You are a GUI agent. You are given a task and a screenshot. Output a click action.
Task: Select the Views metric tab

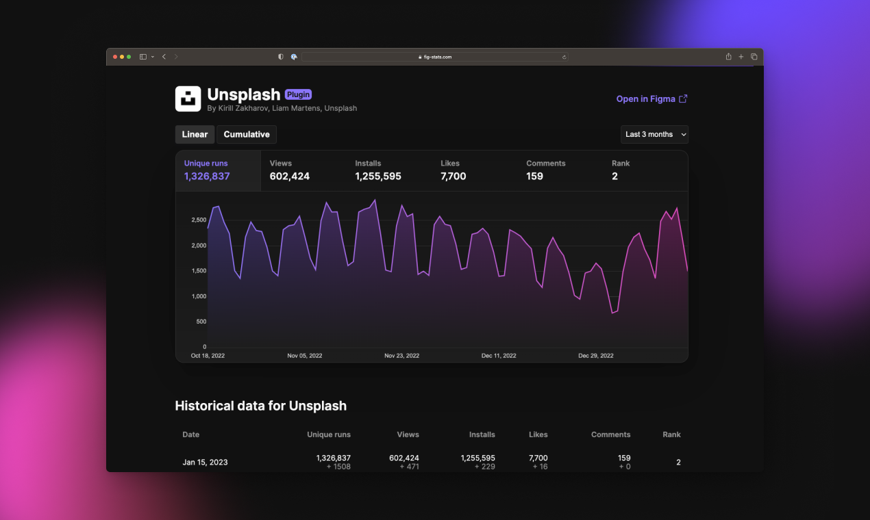(303, 170)
